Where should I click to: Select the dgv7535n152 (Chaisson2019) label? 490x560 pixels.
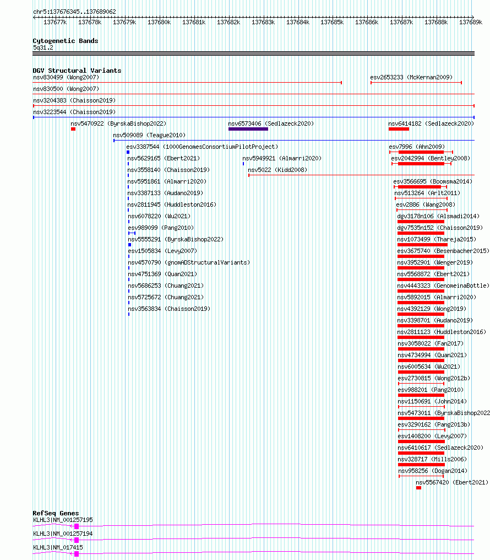click(x=440, y=228)
